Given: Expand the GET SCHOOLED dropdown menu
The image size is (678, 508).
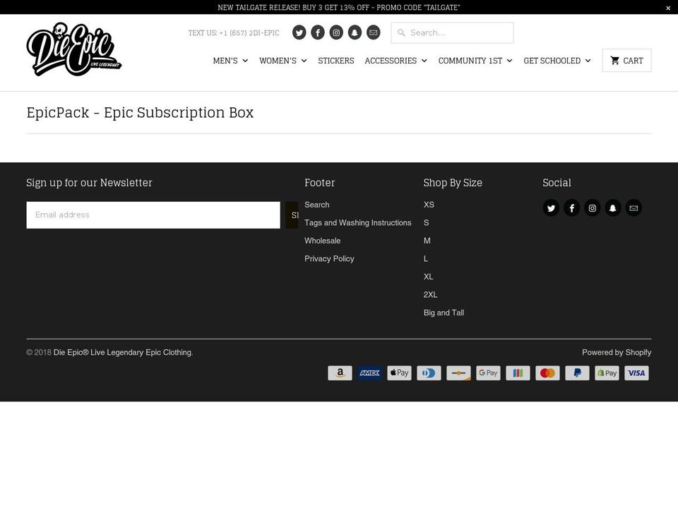Looking at the screenshot, I should click(557, 61).
